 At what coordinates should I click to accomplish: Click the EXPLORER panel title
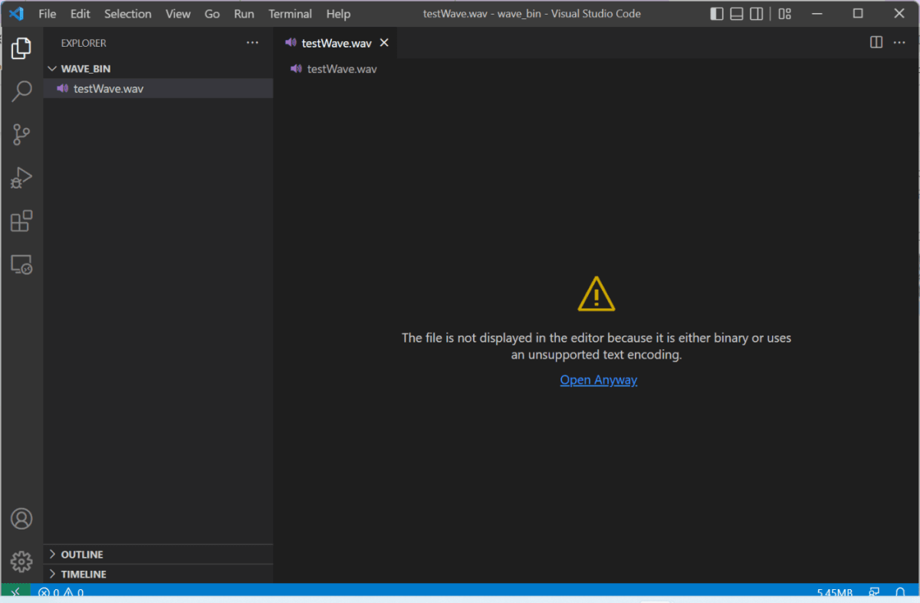tap(84, 43)
